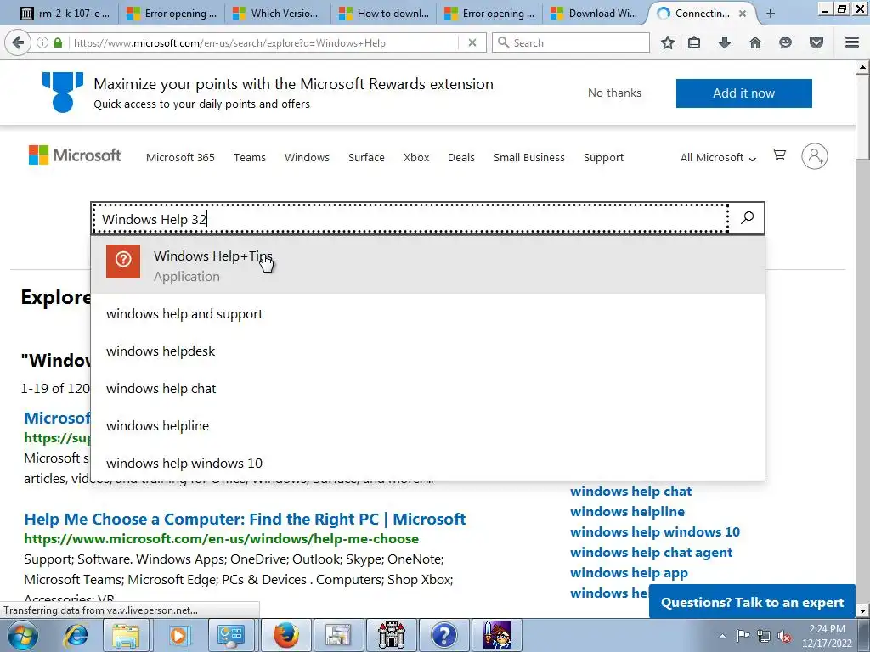Open Windows nav item
The width and height of the screenshot is (870, 652).
(307, 157)
